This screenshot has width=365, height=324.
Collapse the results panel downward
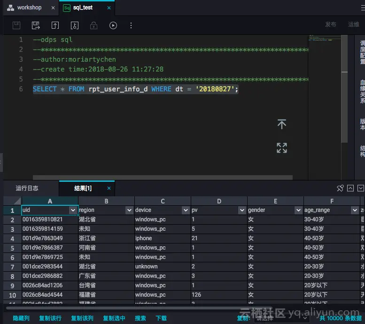coord(361,188)
